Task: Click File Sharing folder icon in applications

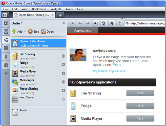Action: [73, 93]
